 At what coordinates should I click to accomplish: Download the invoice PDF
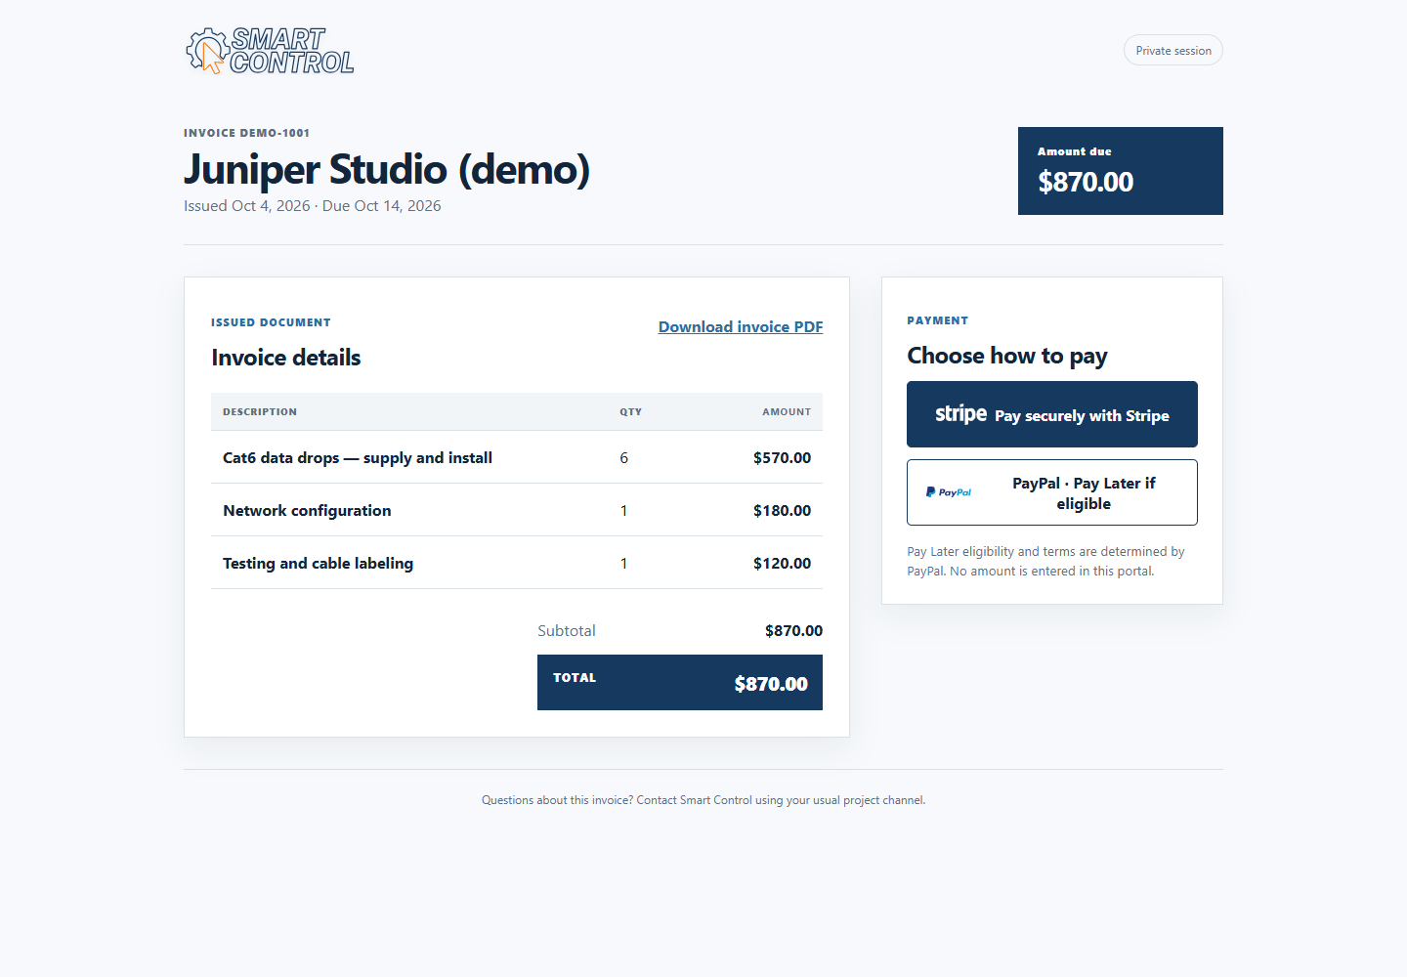click(741, 327)
